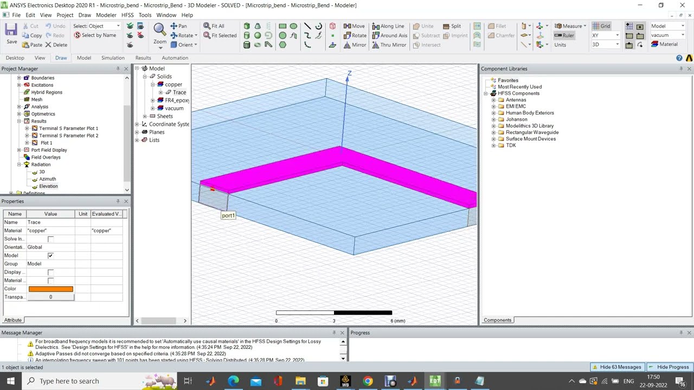Expand the FR4_epoxy tree node
The height and width of the screenshot is (390, 694).
pyautogui.click(x=153, y=100)
